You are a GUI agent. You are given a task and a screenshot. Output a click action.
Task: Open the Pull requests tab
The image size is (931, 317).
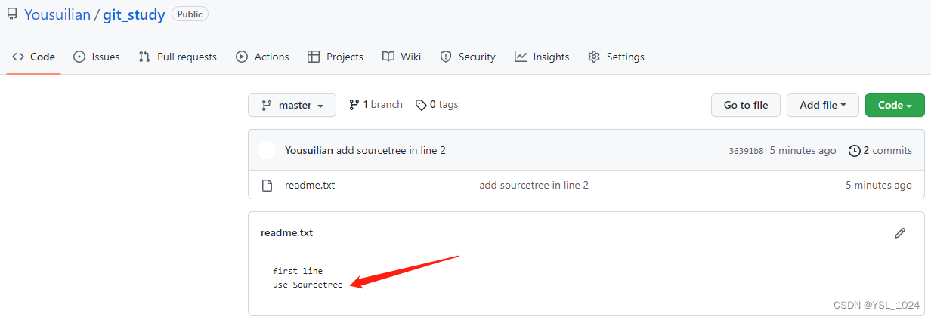[178, 57]
